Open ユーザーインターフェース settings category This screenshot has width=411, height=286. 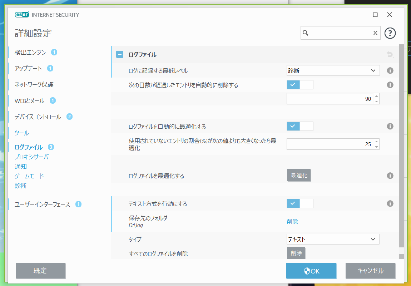coord(43,204)
